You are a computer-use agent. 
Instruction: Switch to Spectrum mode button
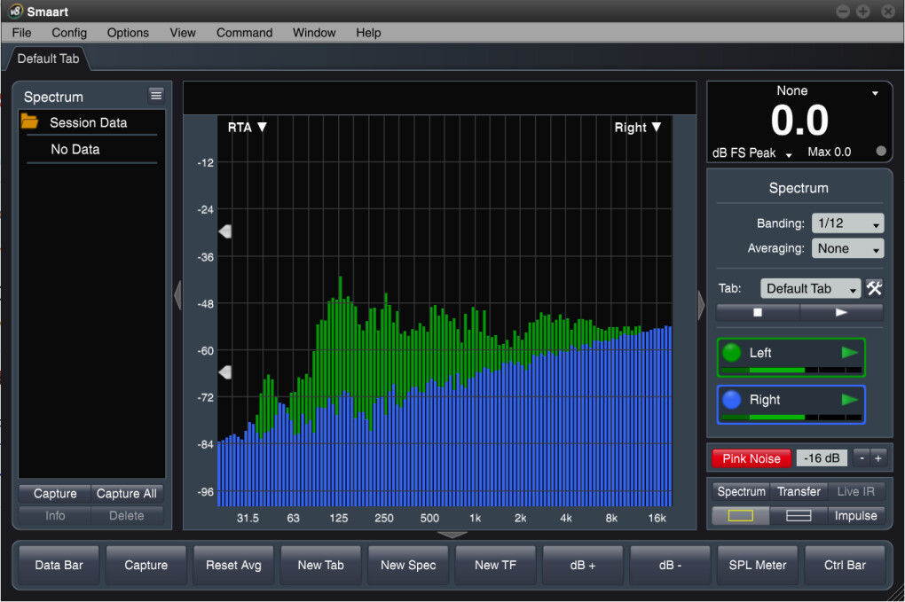click(x=741, y=491)
